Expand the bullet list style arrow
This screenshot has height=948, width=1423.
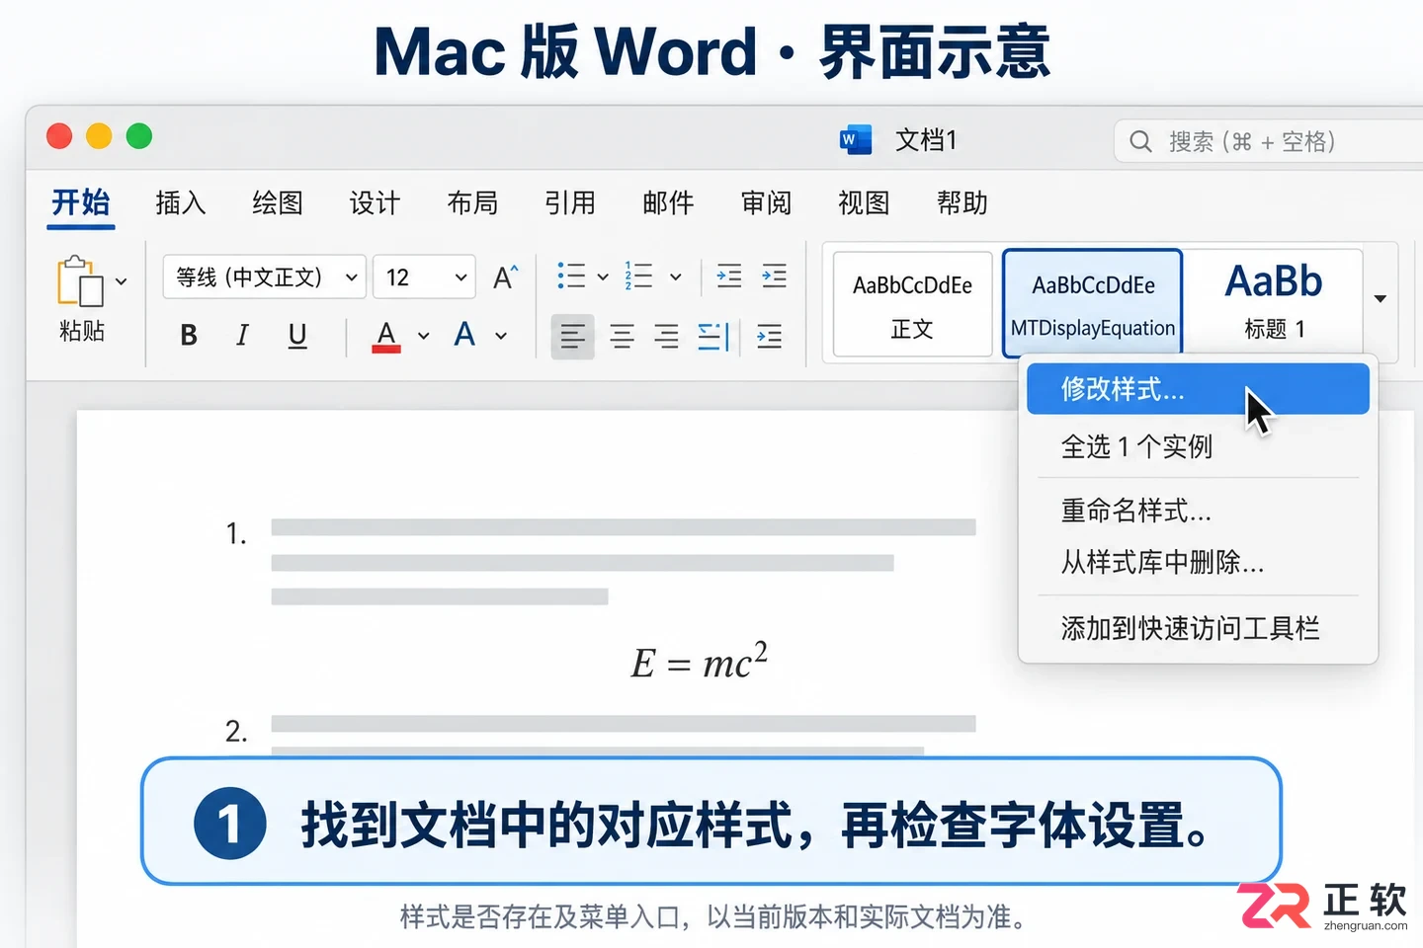click(603, 277)
